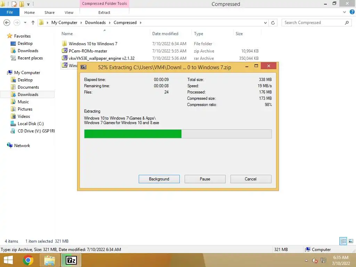Select the PCem-ROMs-master zip file icon

click(65, 50)
